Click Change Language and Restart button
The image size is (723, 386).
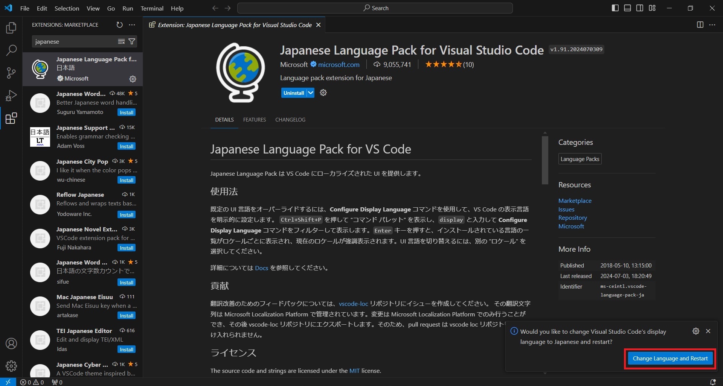click(x=670, y=359)
